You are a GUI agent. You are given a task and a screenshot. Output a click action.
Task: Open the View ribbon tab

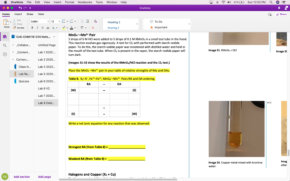click(41, 14)
